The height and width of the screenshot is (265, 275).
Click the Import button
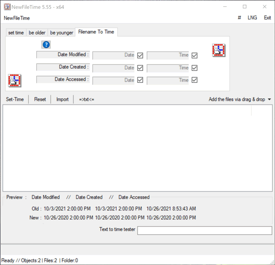coord(63,99)
